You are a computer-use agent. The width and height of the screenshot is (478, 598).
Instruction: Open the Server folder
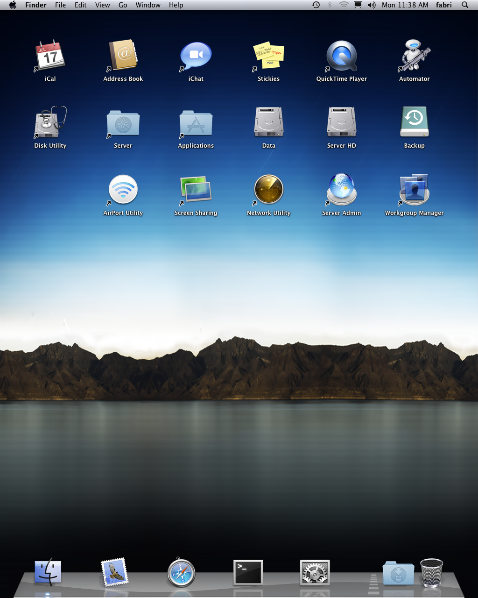coord(123,122)
